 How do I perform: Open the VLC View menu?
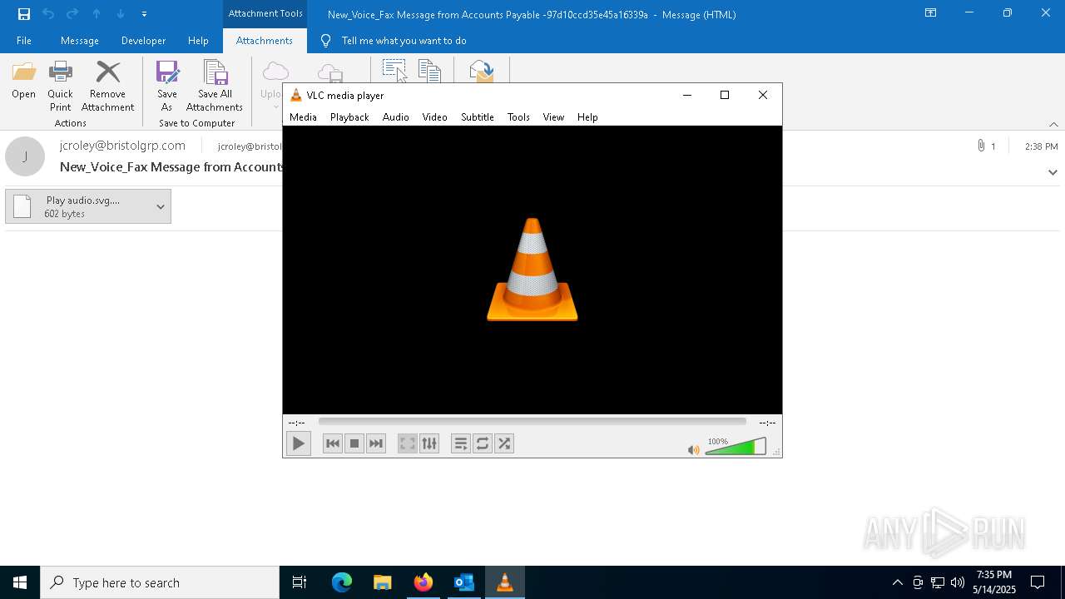tap(553, 117)
